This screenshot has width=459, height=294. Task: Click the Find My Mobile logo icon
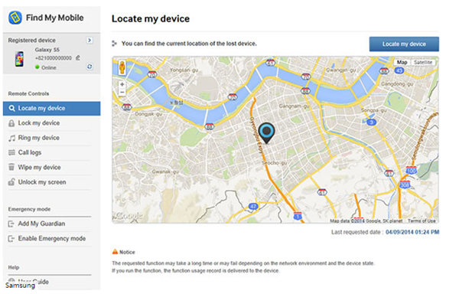coord(15,18)
